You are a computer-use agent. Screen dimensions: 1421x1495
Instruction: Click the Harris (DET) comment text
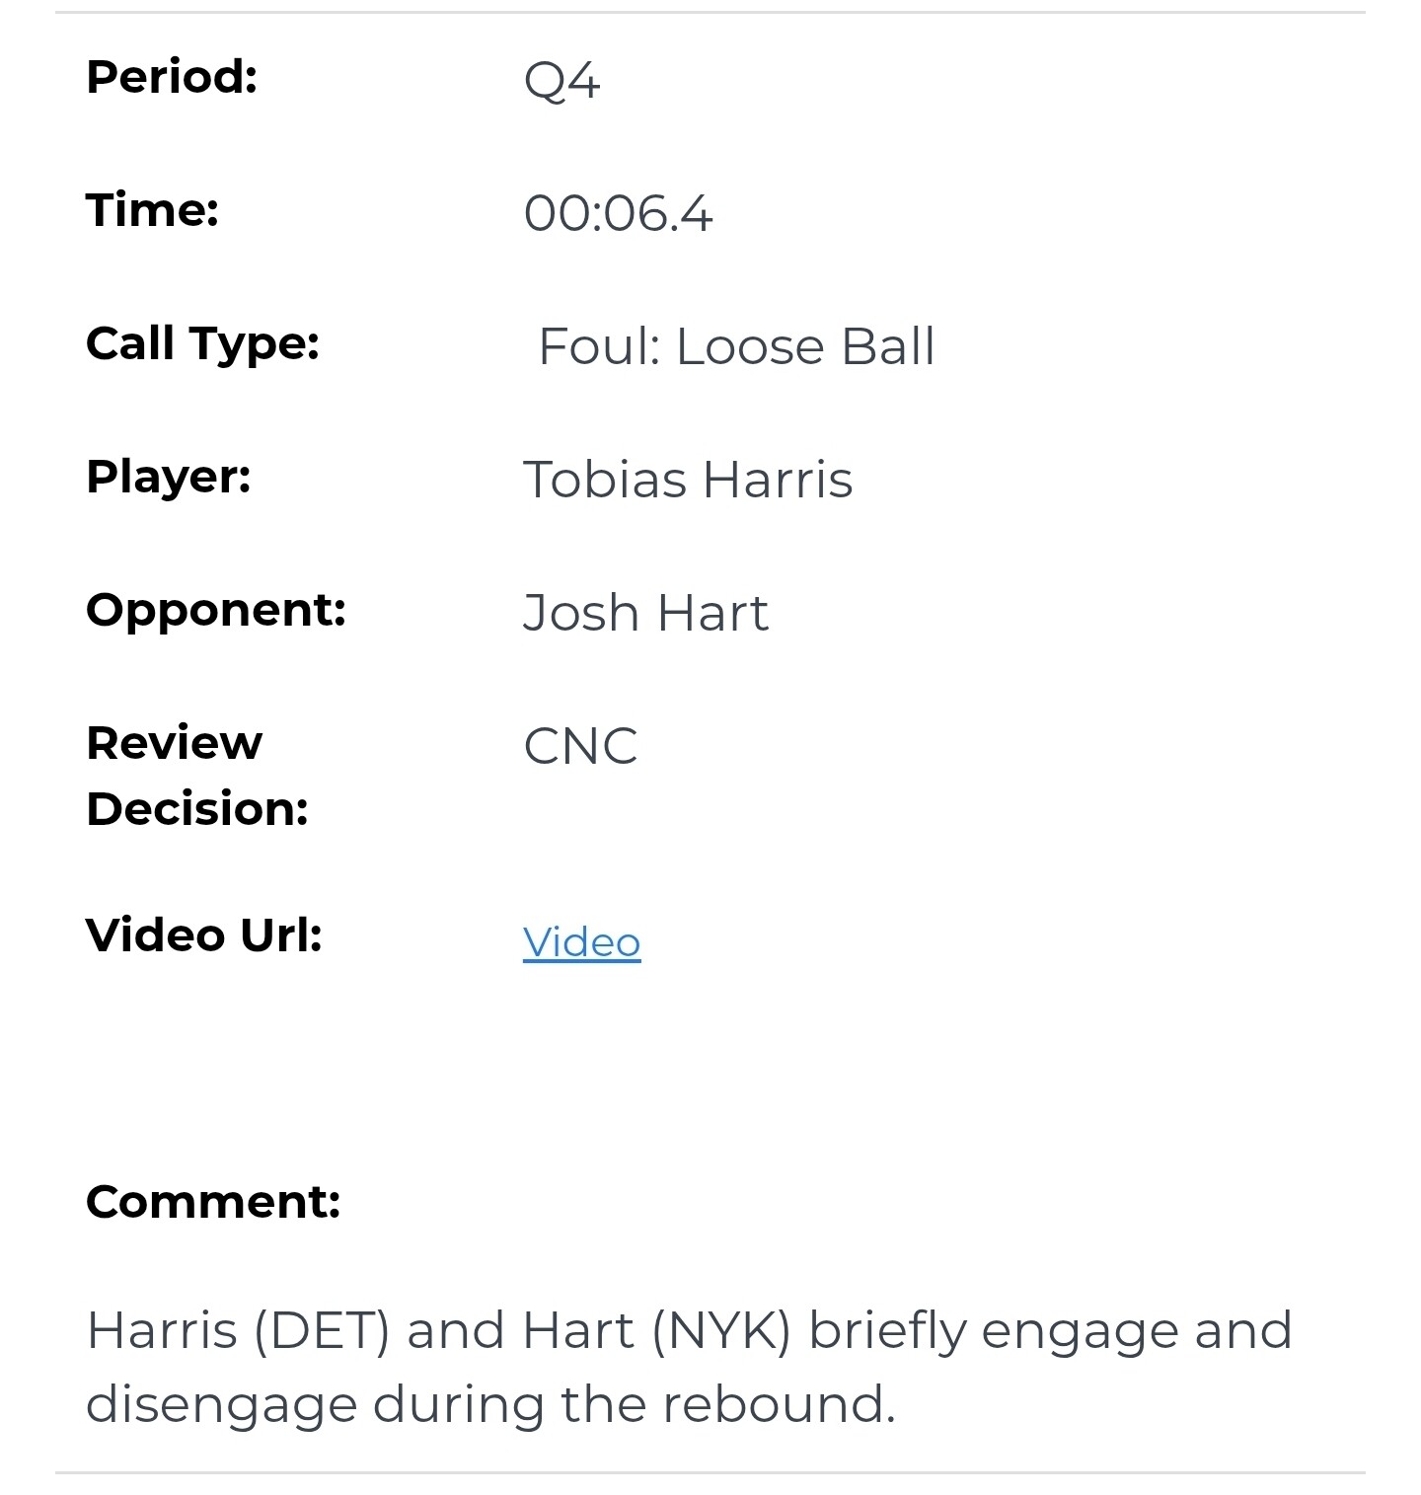click(x=238, y=1330)
